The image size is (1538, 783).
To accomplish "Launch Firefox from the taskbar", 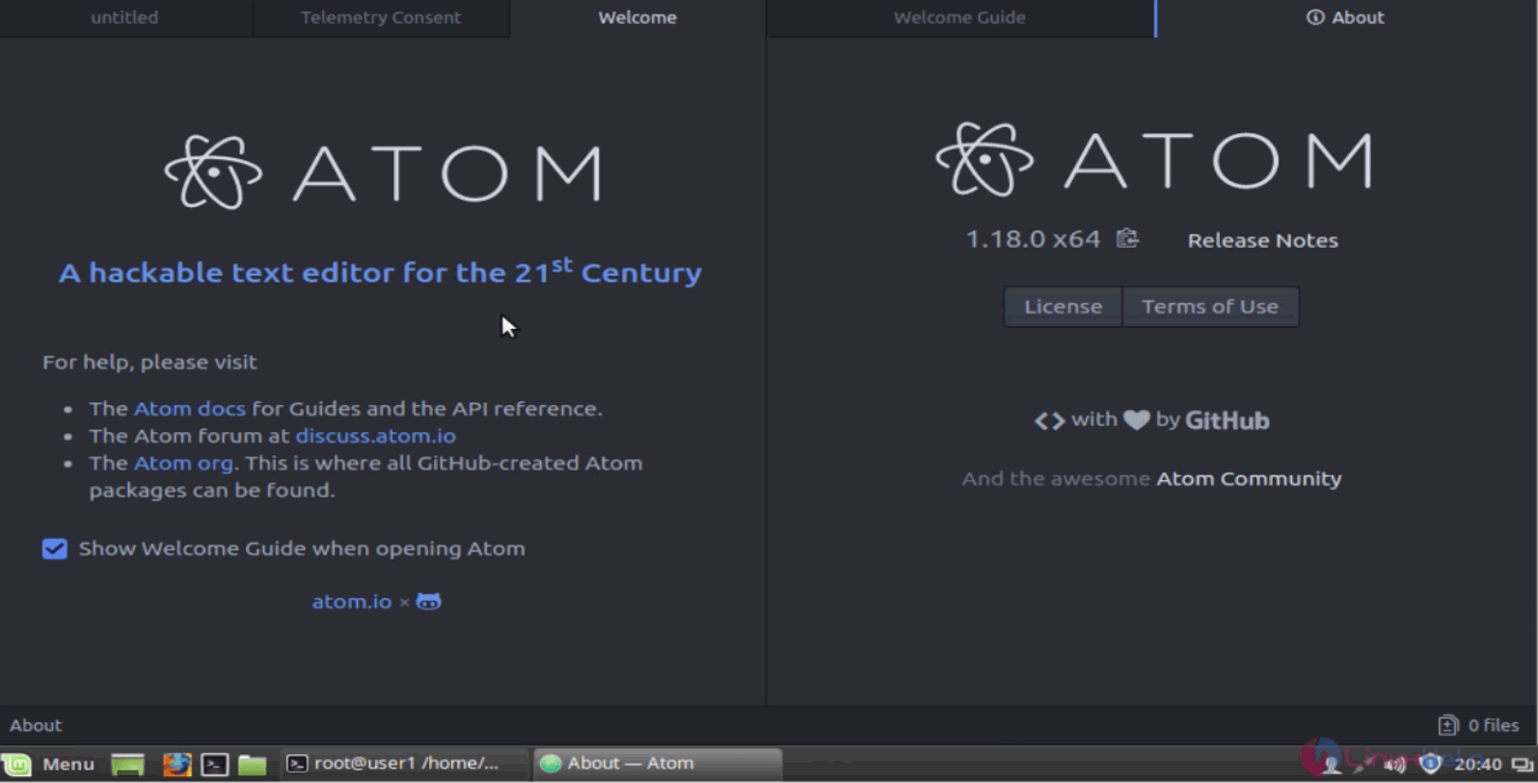I will (x=176, y=765).
